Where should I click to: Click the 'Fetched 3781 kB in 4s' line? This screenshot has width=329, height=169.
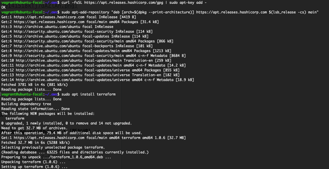tap(35, 84)
